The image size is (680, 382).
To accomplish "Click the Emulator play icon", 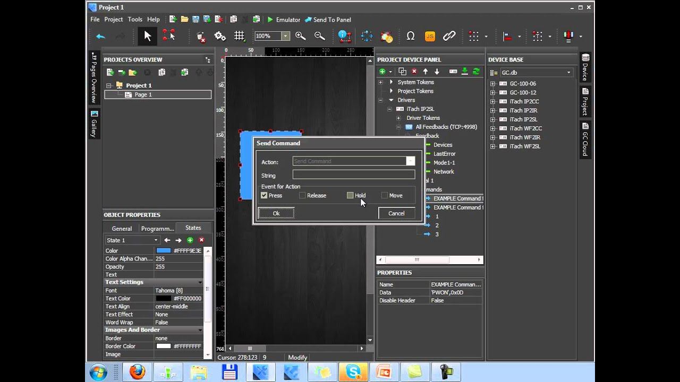I will pyautogui.click(x=270, y=20).
